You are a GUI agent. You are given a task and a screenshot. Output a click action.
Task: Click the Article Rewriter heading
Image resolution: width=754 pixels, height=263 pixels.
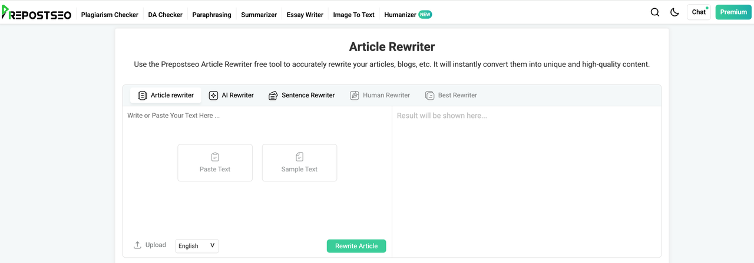point(392,47)
